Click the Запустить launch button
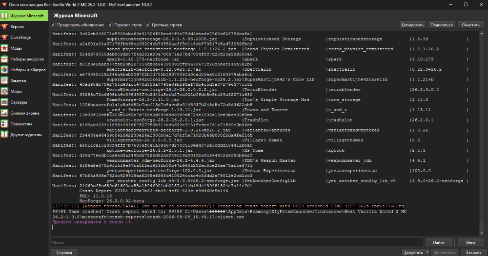 [x=413, y=252]
